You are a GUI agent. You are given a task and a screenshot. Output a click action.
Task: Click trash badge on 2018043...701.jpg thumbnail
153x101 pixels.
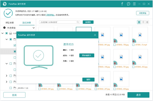click(115, 63)
